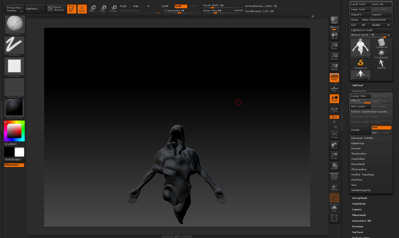Toggle XYZ rotation mode
Image resolution: width=399 pixels, height=238 pixels.
pyautogui.click(x=334, y=117)
